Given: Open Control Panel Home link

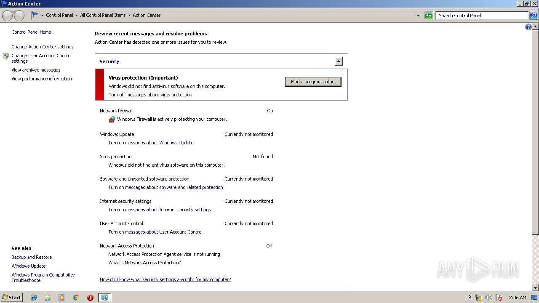Looking at the screenshot, I should (x=31, y=32).
